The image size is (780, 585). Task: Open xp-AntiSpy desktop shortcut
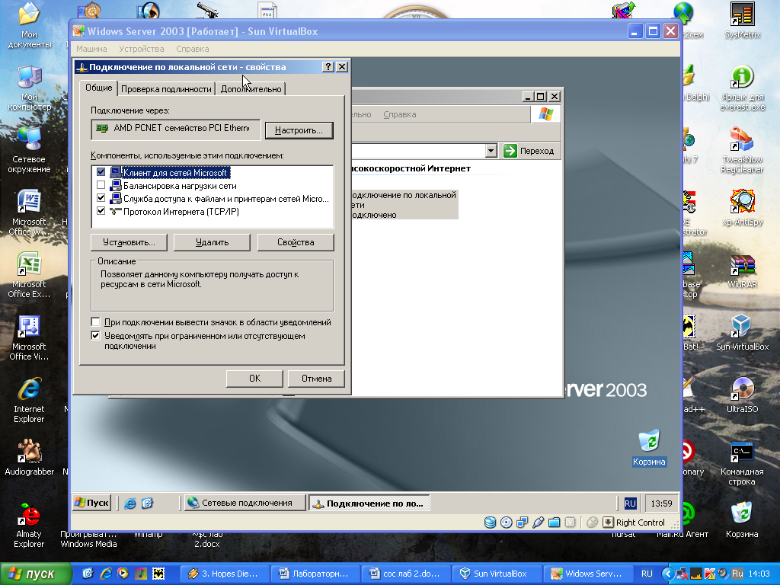click(x=742, y=207)
